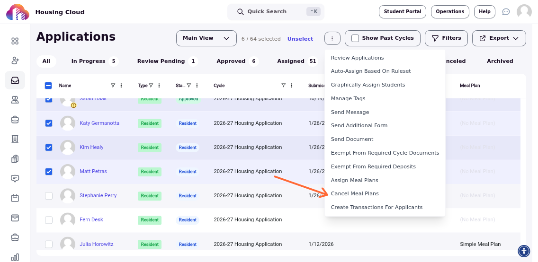
Task: Open the Status column options menu
Action: (x=197, y=85)
